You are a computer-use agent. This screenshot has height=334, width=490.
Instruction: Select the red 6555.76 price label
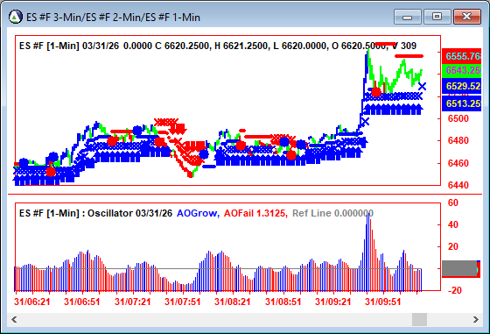(462, 56)
